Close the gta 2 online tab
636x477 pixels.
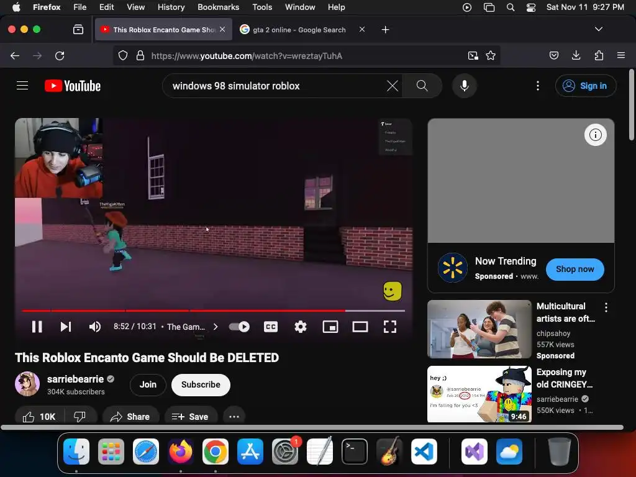pyautogui.click(x=362, y=29)
